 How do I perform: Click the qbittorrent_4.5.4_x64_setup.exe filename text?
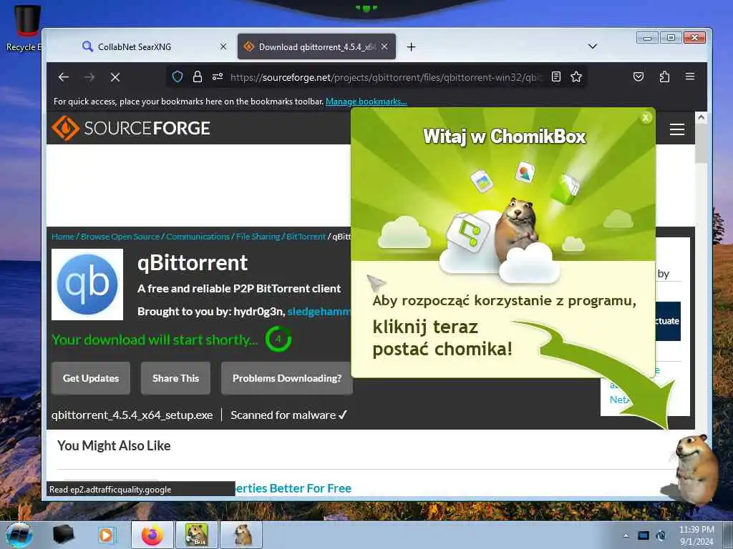(x=132, y=415)
